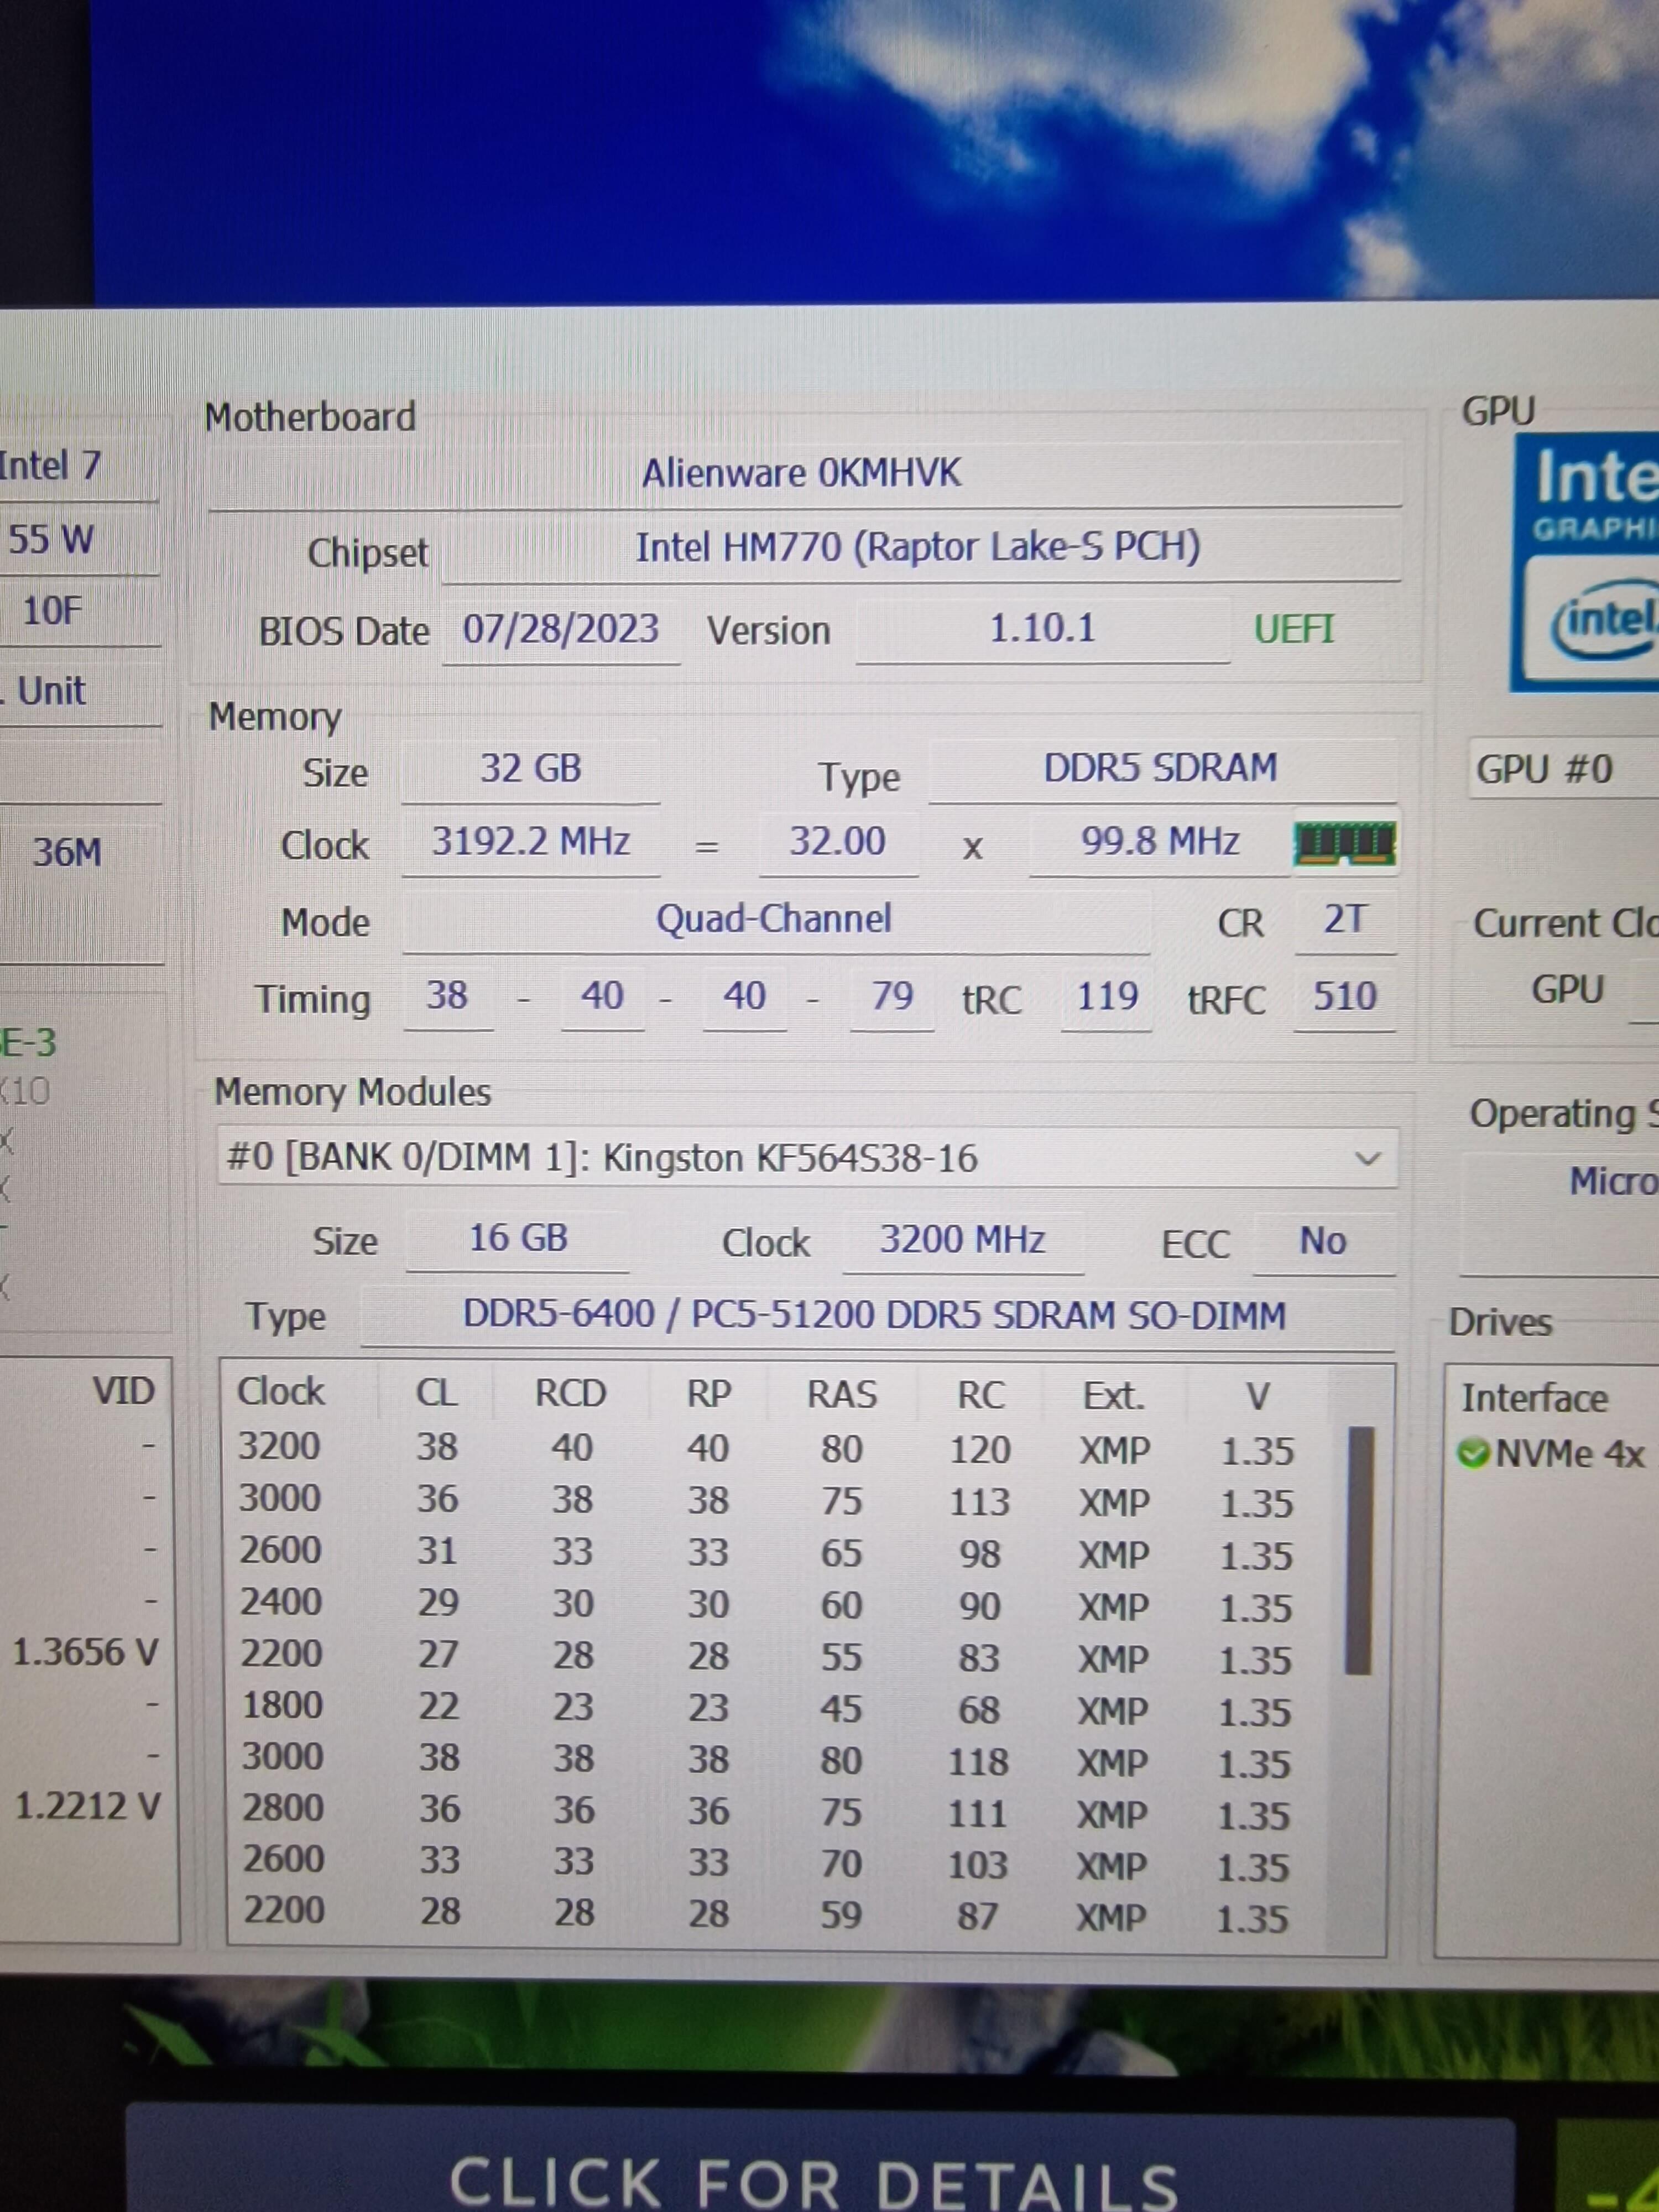Click memory multiplier 32.00

(x=838, y=842)
